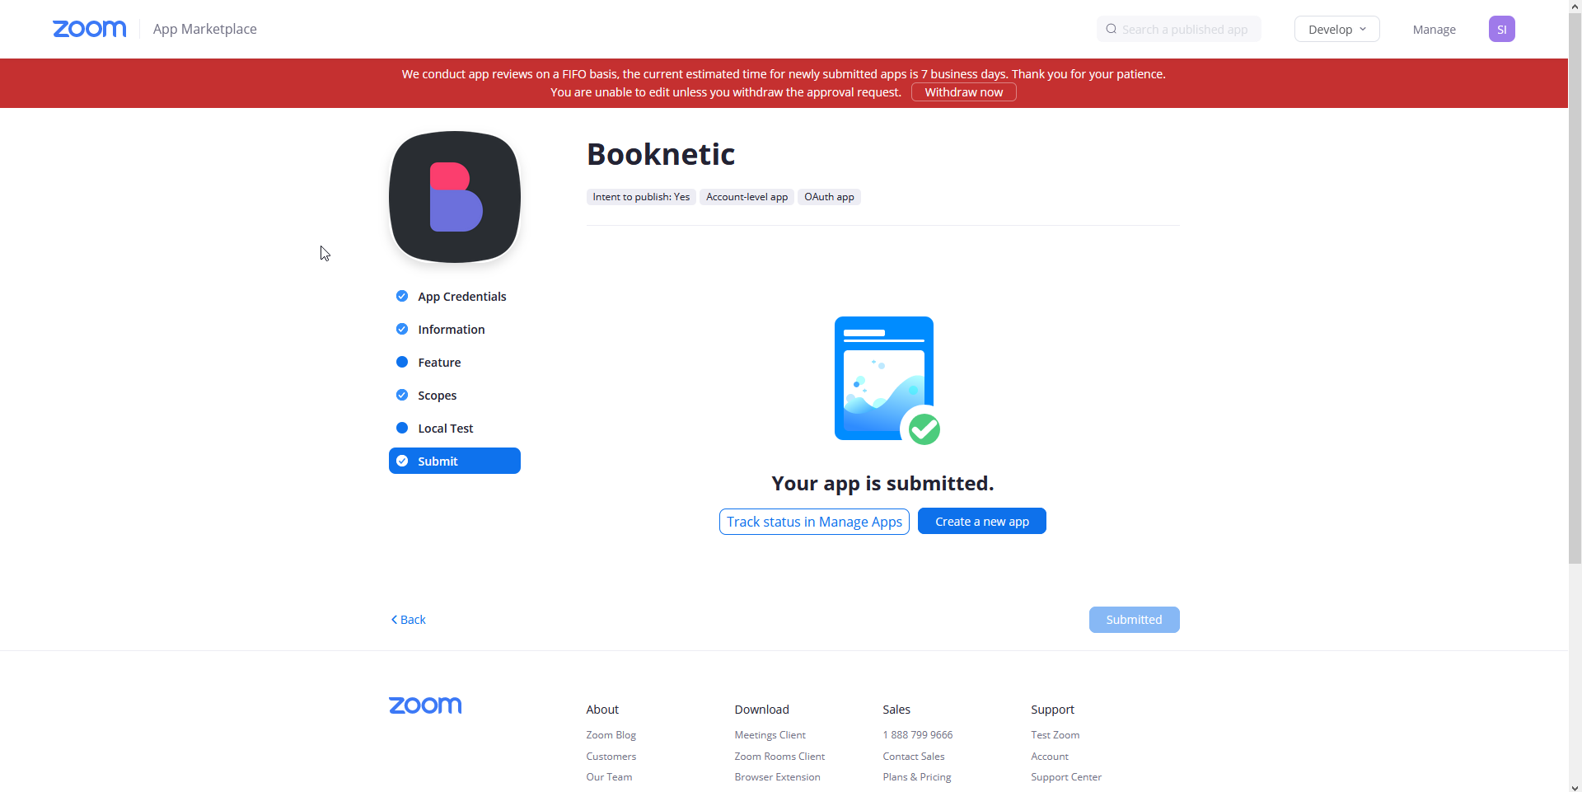Click Track status in Manage Apps

pyautogui.click(x=814, y=522)
